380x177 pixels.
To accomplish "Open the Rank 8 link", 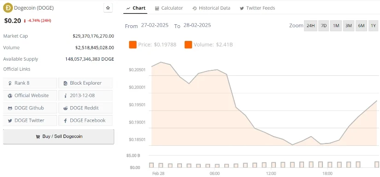I will [30, 83].
